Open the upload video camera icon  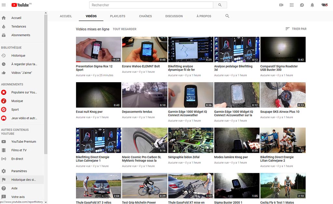pyautogui.click(x=281, y=5)
